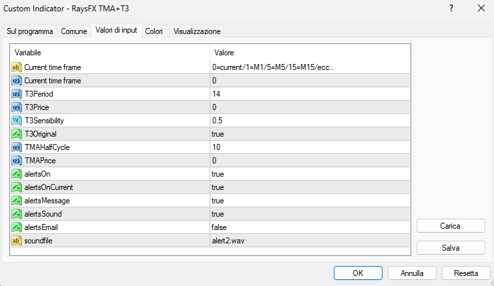This screenshot has width=494, height=286.
Task: Click the boolean icon next to T3Original
Action: click(x=17, y=134)
